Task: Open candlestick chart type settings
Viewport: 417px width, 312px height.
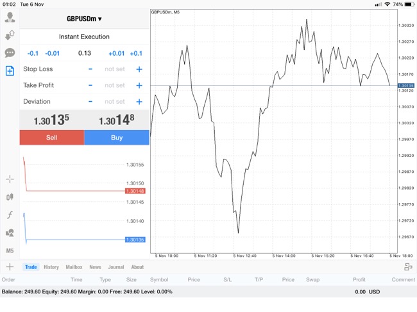Action: point(10,197)
